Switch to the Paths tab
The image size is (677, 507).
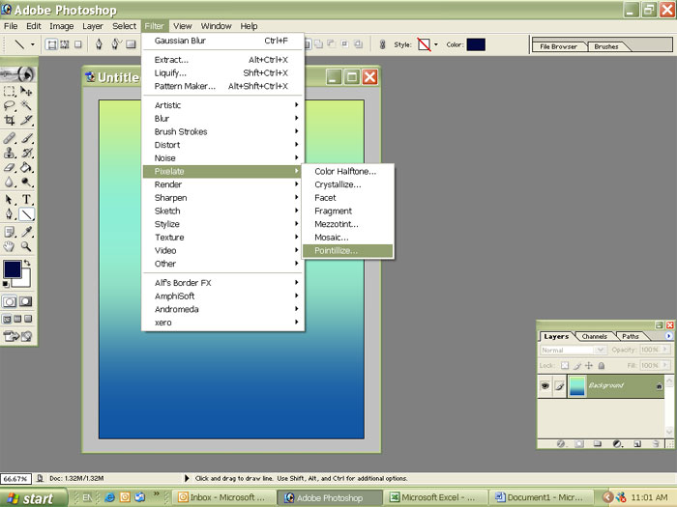tap(631, 336)
